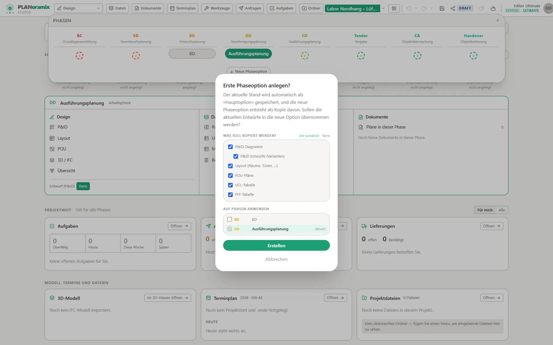Click the export icon right of DRAFT
The image size is (553, 345).
pyautogui.click(x=493, y=8)
